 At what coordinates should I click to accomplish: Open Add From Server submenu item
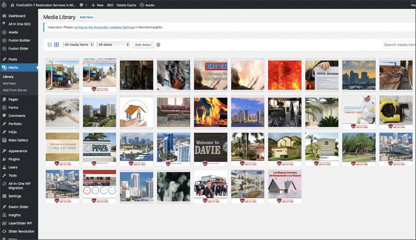[x=15, y=90]
